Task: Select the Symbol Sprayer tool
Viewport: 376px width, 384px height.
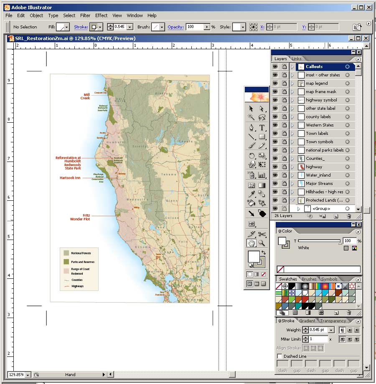Action: pos(251,175)
